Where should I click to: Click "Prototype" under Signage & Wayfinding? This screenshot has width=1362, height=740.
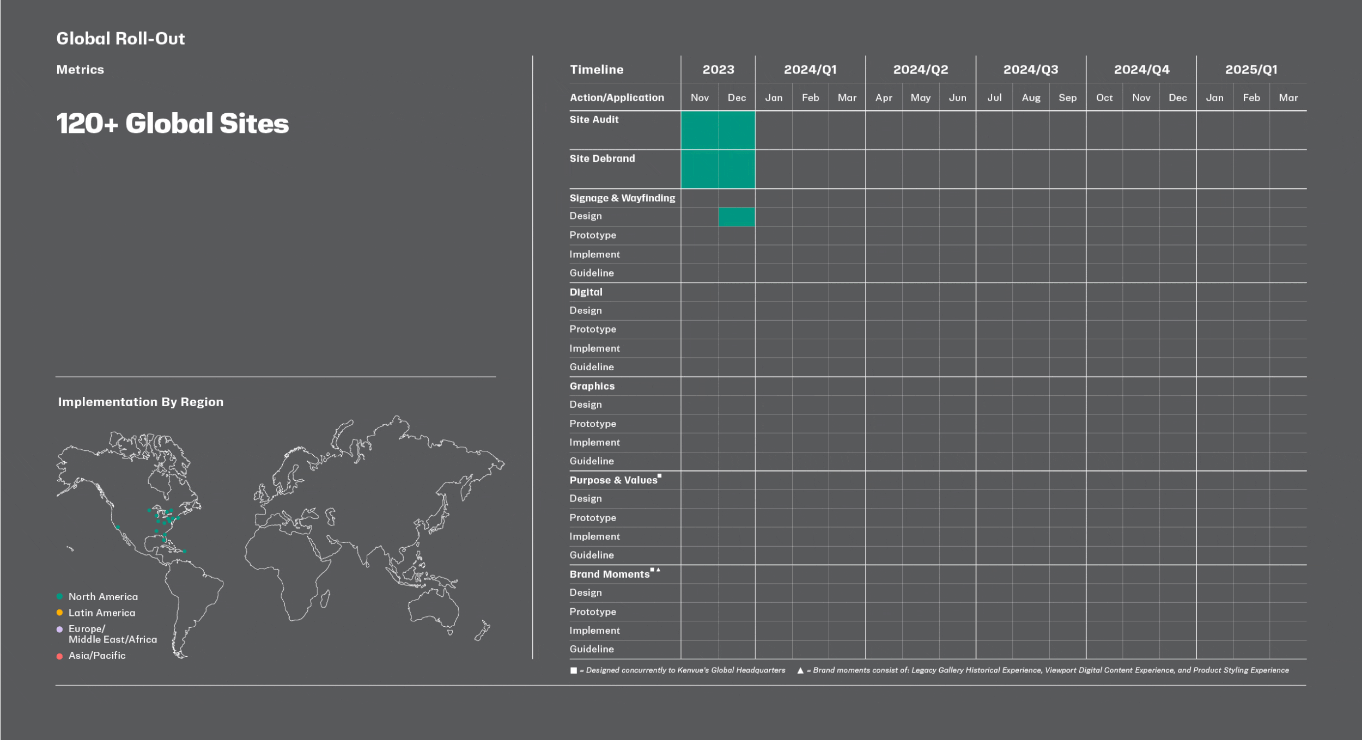tap(593, 235)
